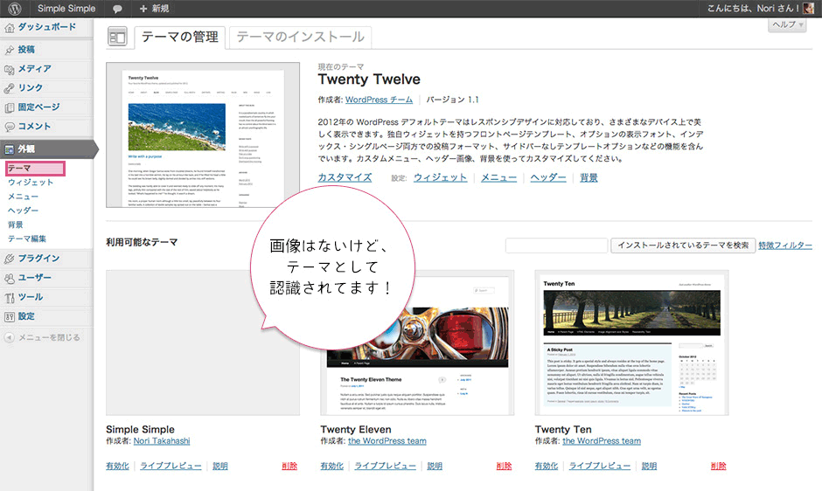Open the 特徴フィルター link
This screenshot has width=822, height=491.
[x=785, y=245]
